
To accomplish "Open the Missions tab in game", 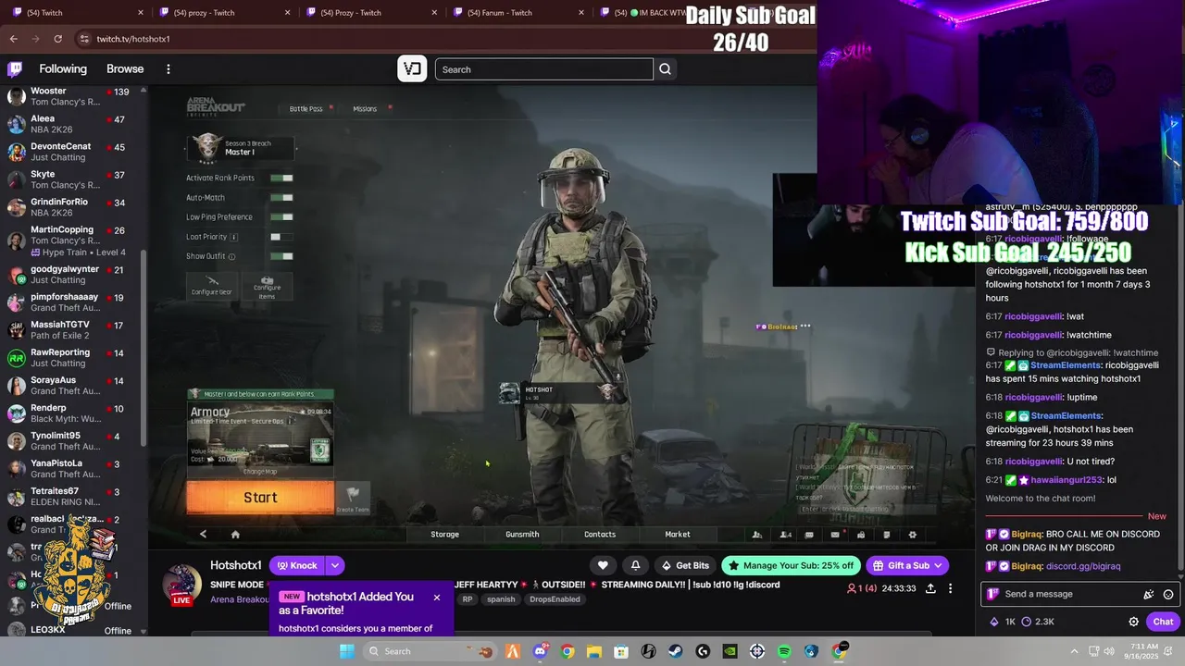I will pos(365,109).
